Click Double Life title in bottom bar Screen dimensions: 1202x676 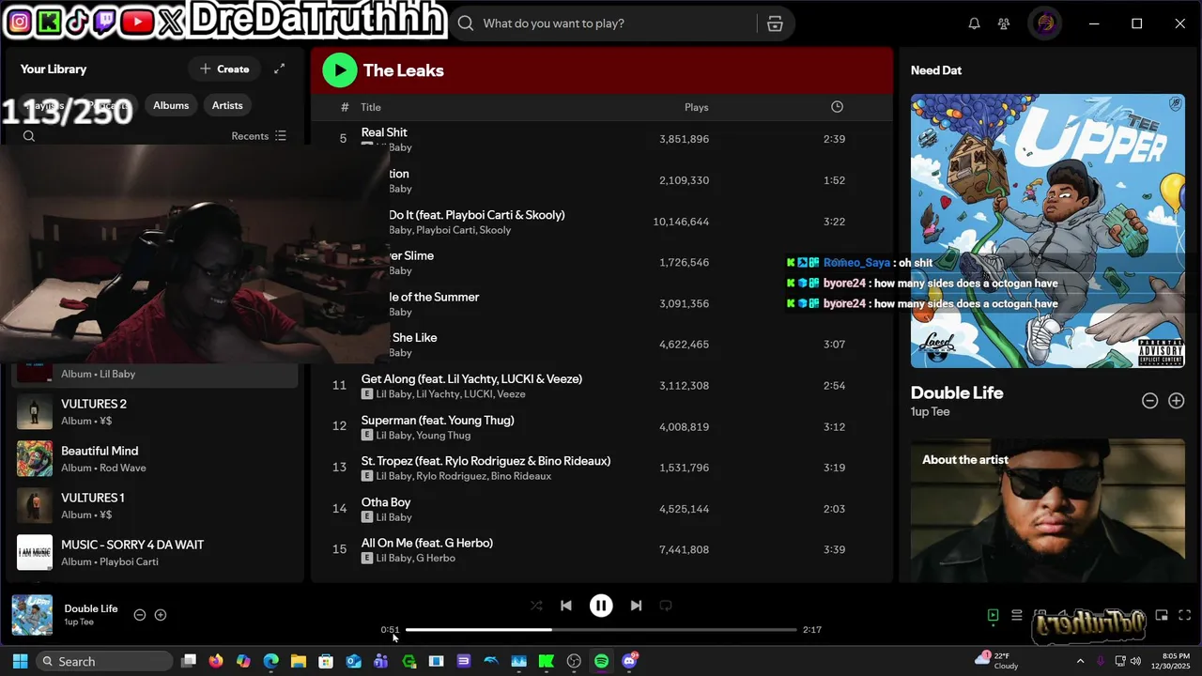pos(91,608)
